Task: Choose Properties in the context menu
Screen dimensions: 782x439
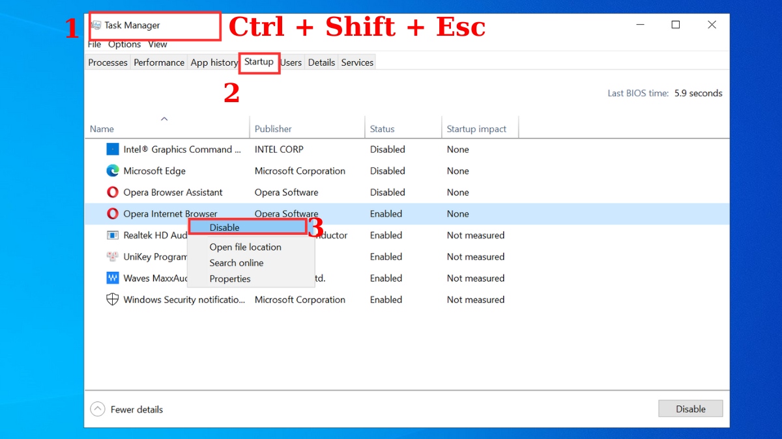Action: tap(230, 278)
